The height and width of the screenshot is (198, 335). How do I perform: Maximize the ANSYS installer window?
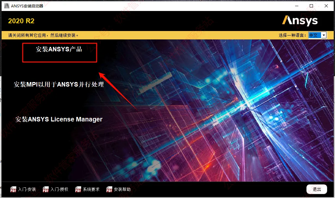[311, 6]
